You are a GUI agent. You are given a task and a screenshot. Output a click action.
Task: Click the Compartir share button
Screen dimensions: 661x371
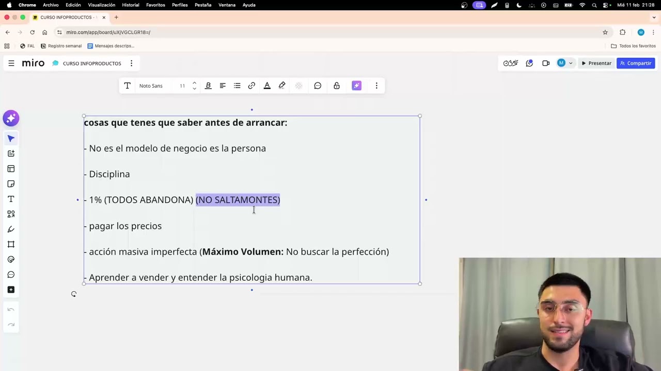[636, 63]
